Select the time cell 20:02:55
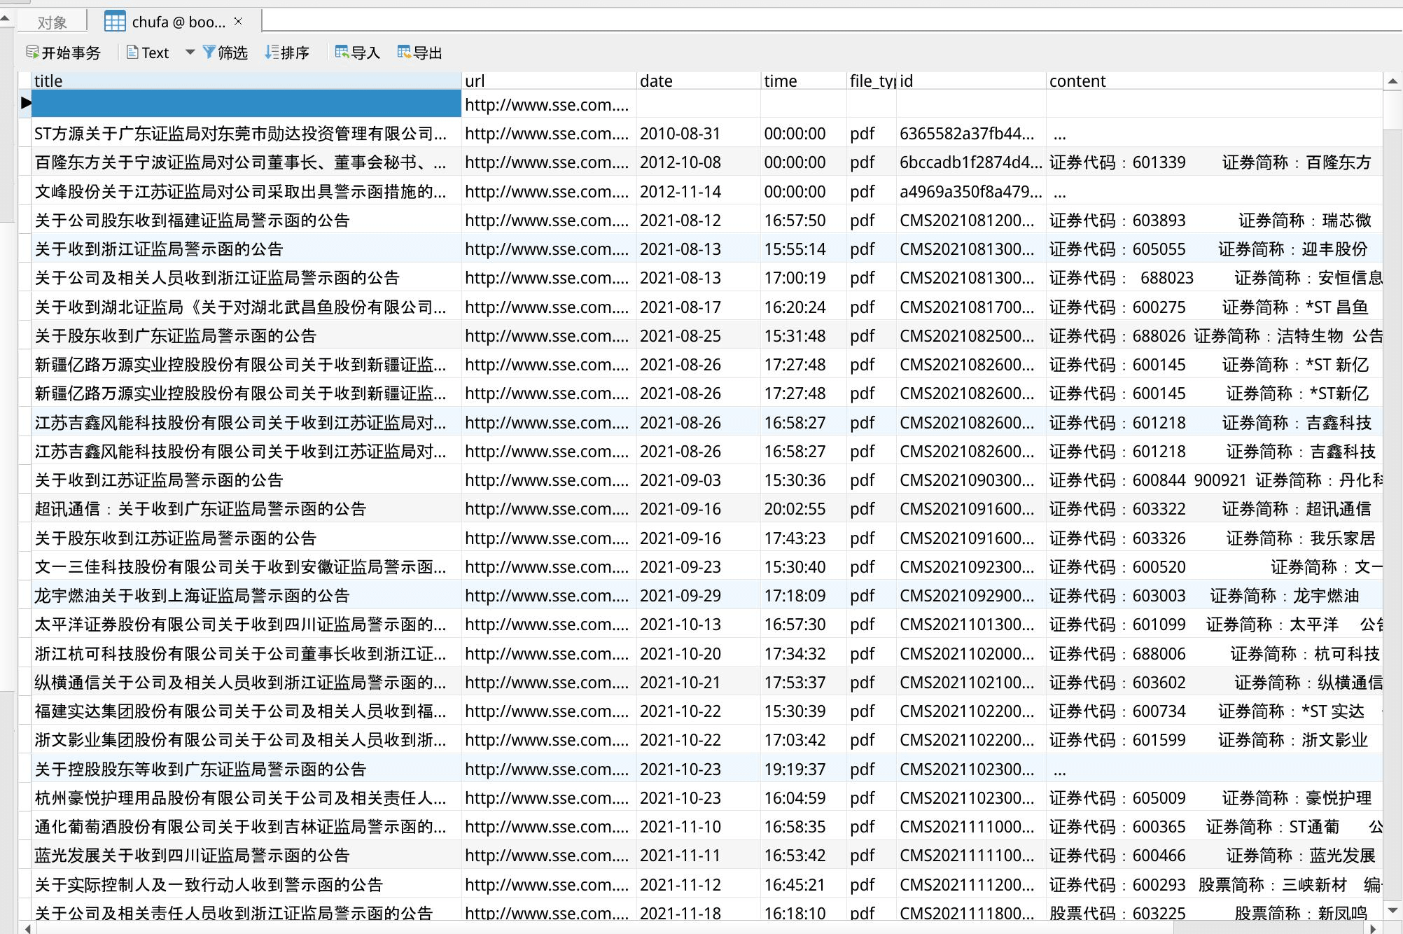The width and height of the screenshot is (1403, 934). coord(804,508)
